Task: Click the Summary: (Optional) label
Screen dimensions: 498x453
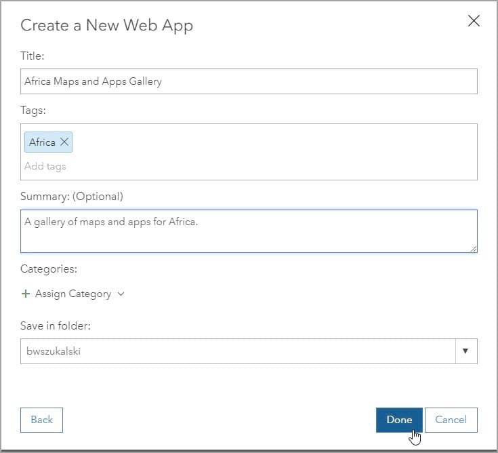Action: coord(72,197)
